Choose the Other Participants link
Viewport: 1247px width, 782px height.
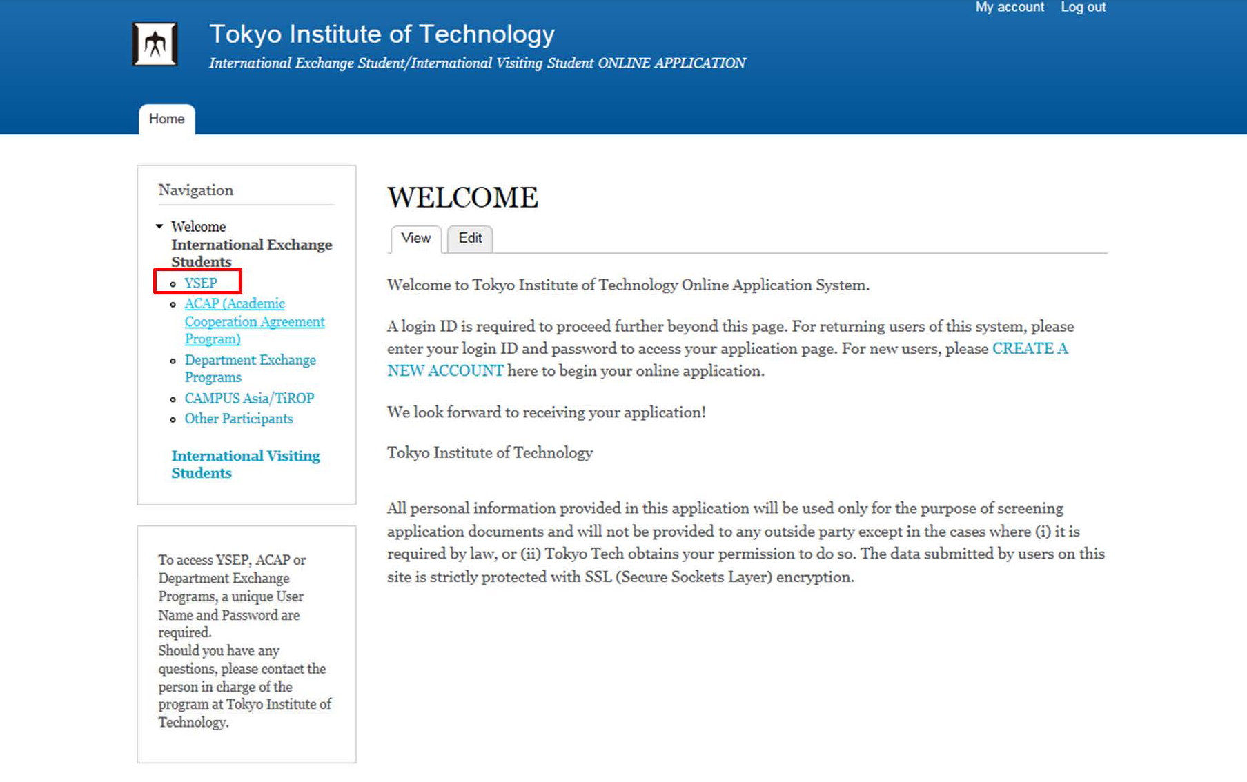(x=239, y=419)
